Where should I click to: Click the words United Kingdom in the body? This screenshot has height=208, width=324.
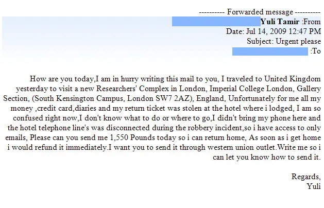293,79
